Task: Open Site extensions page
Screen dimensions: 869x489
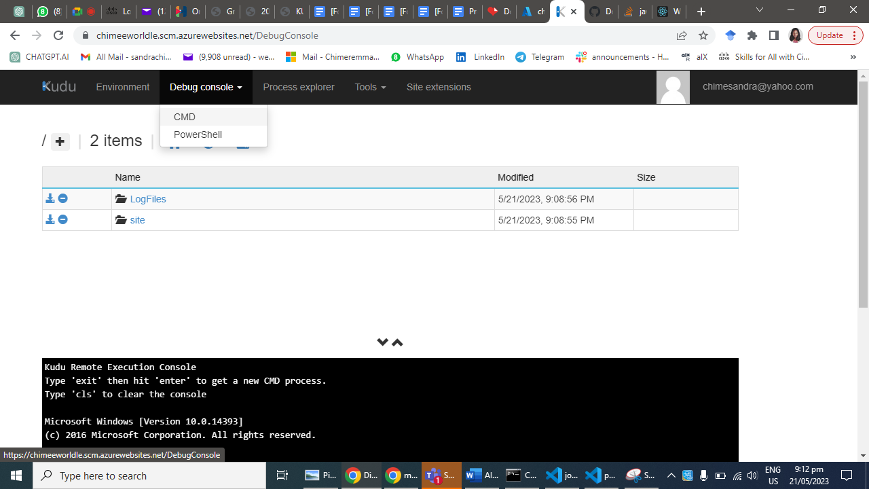Action: pyautogui.click(x=439, y=87)
